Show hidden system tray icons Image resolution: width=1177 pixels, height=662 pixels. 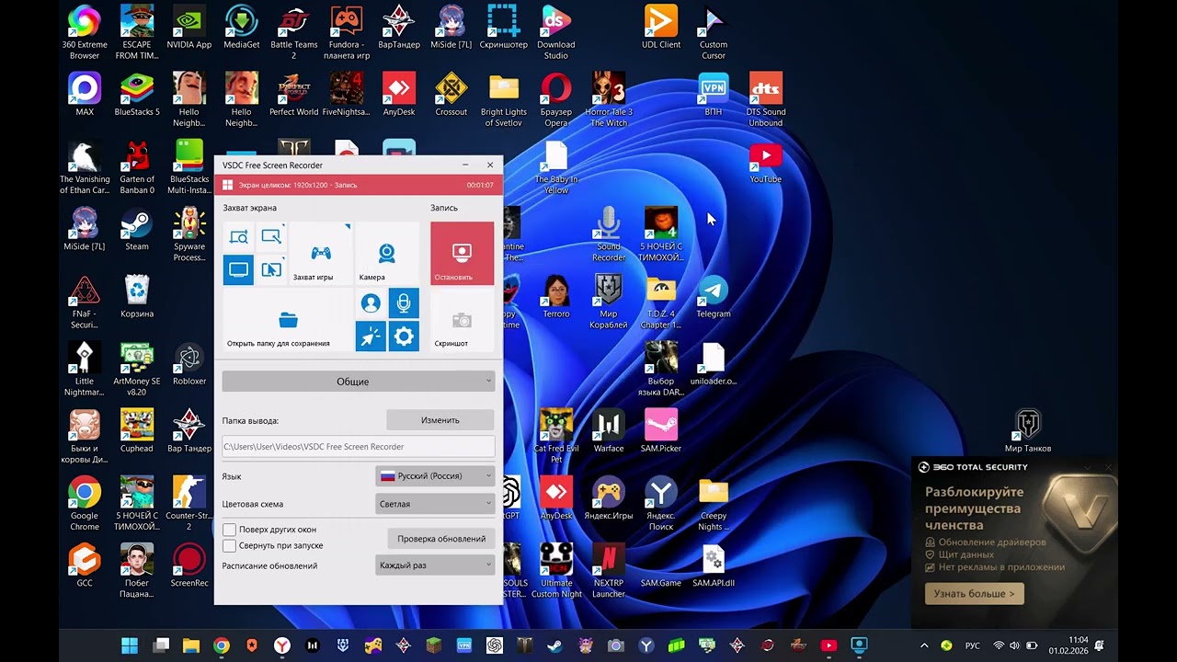[924, 645]
